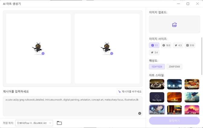This screenshot has height=128, width=203.
Task: Choose the Realism style thumbnail
Action: [x=157, y=84]
